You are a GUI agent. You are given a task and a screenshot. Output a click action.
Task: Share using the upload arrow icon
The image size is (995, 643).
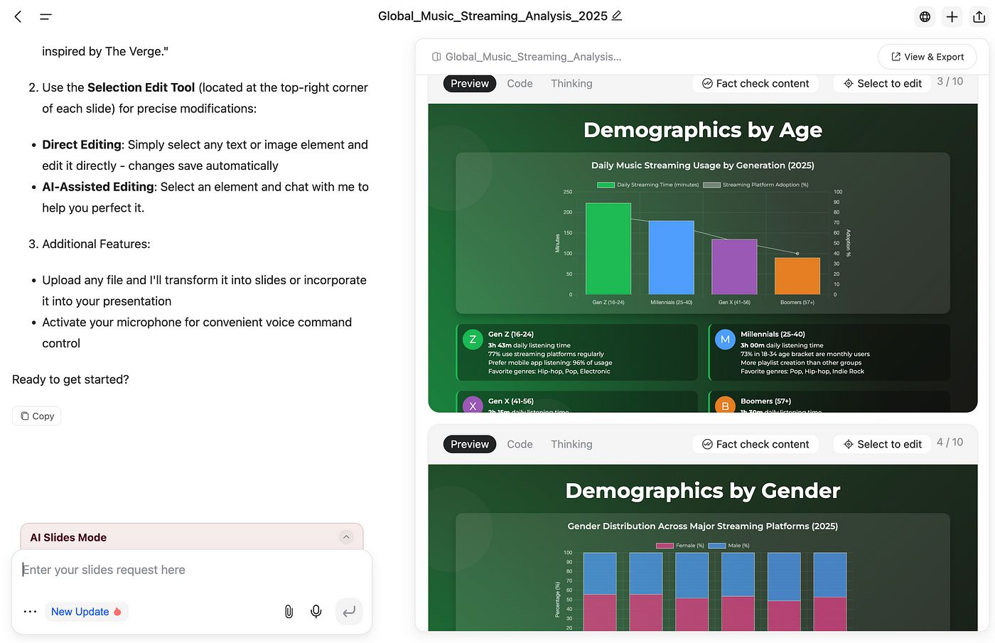[979, 16]
